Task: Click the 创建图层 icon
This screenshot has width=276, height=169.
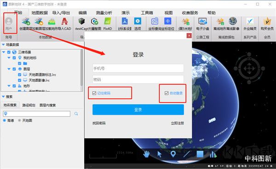Action: [x=26, y=22]
